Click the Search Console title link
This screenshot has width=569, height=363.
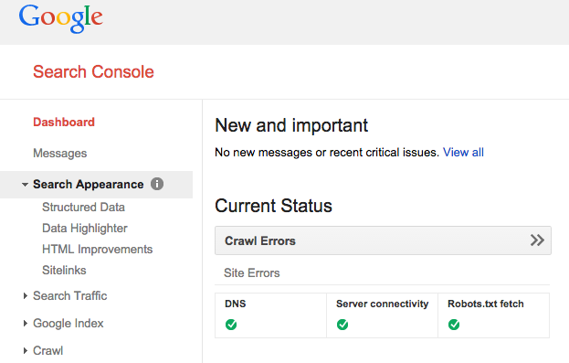[94, 71]
